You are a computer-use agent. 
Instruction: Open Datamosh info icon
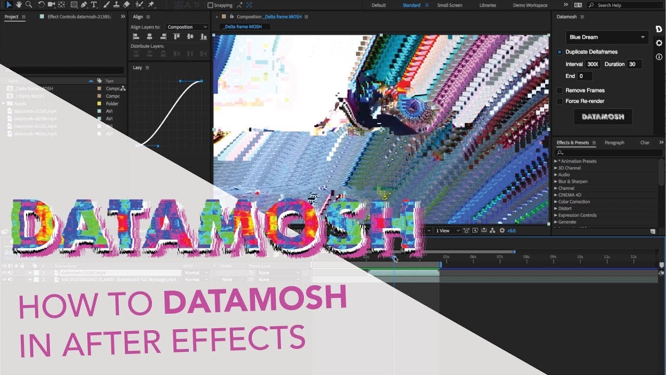(x=659, y=57)
